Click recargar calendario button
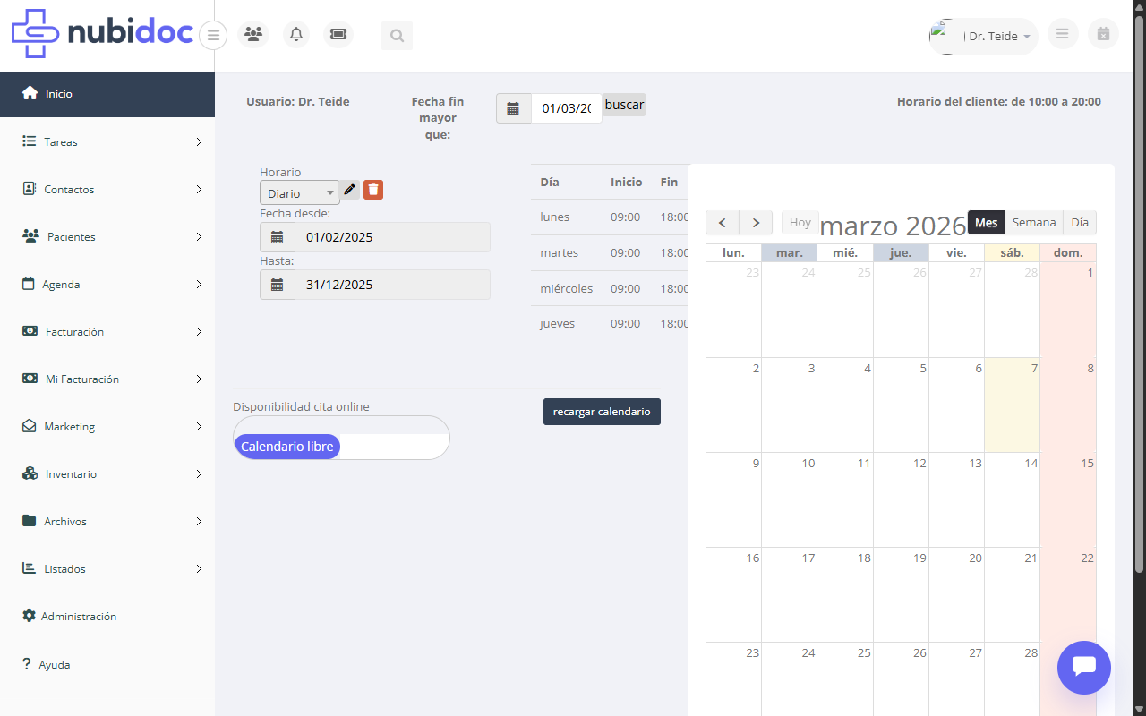Image resolution: width=1146 pixels, height=716 pixels. 602,412
